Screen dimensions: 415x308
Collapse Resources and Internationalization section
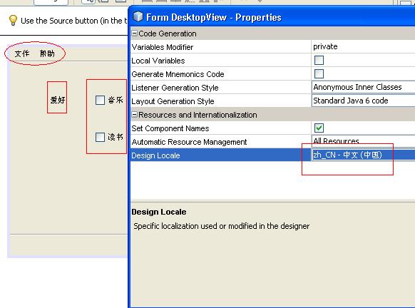pyautogui.click(x=135, y=115)
